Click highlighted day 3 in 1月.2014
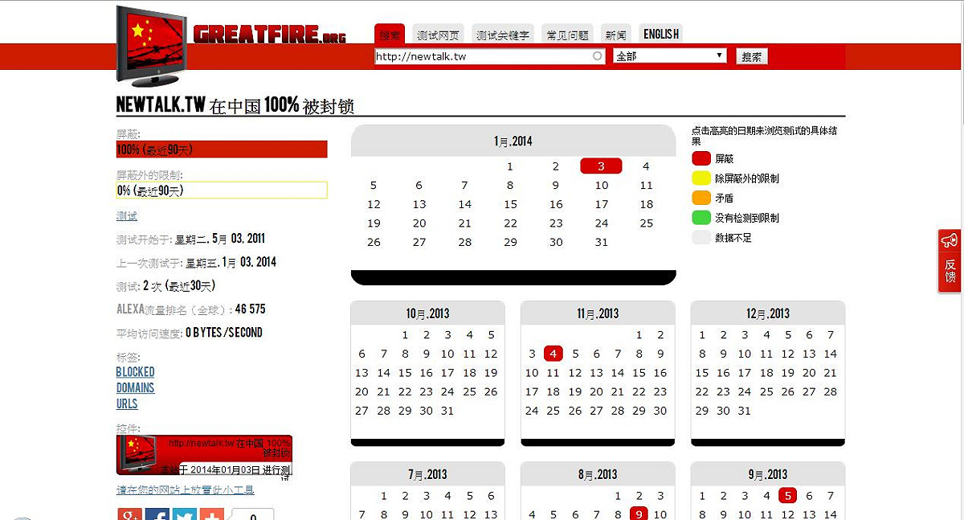The height and width of the screenshot is (520, 964). (601, 166)
